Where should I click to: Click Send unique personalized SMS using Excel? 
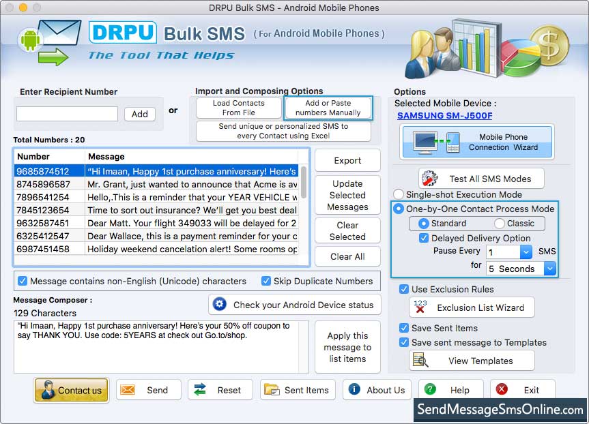[x=284, y=131]
